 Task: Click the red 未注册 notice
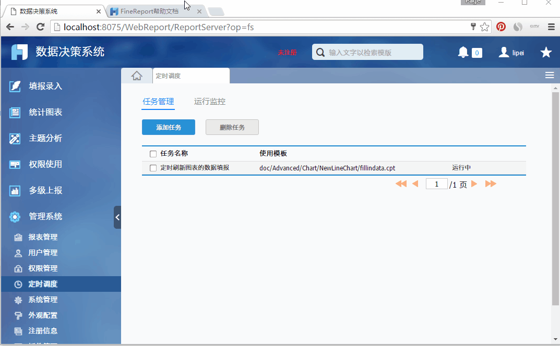[288, 53]
